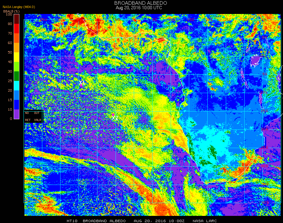Click the 'RET' text in black box

coord(28,120)
